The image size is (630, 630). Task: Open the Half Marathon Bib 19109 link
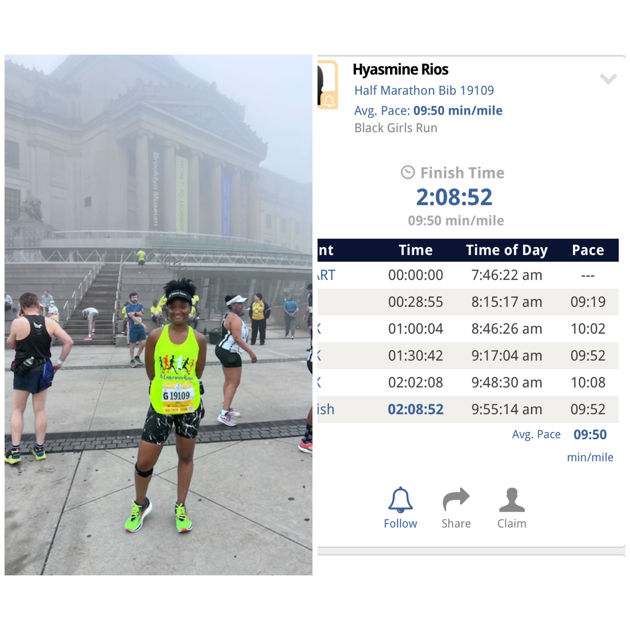(424, 90)
